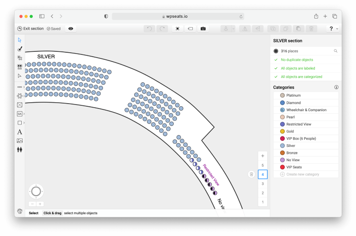Screen dimensions: 356x236
Task: Select floor 4
Action: tap(263, 174)
